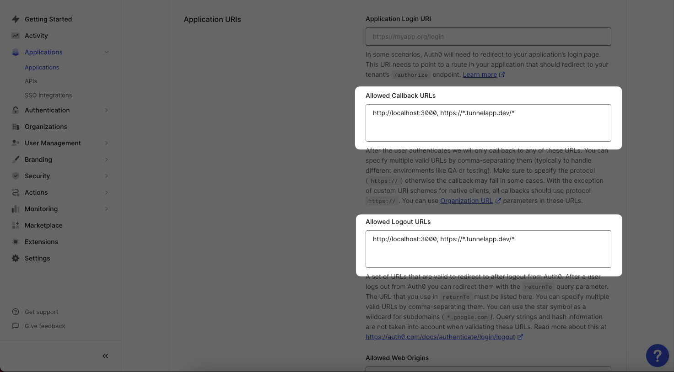The image size is (674, 372).
Task: Click the Get support question icon
Action: 16,312
